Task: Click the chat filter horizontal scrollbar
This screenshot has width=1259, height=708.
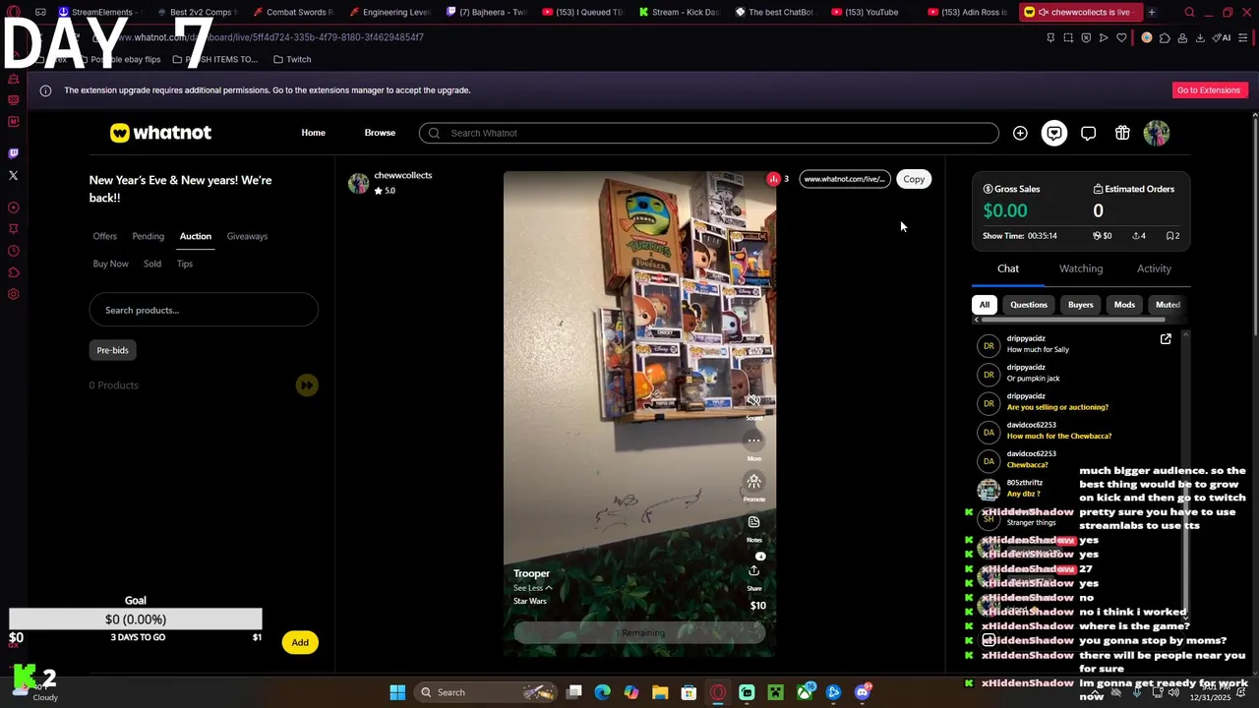Action: pos(1072,320)
